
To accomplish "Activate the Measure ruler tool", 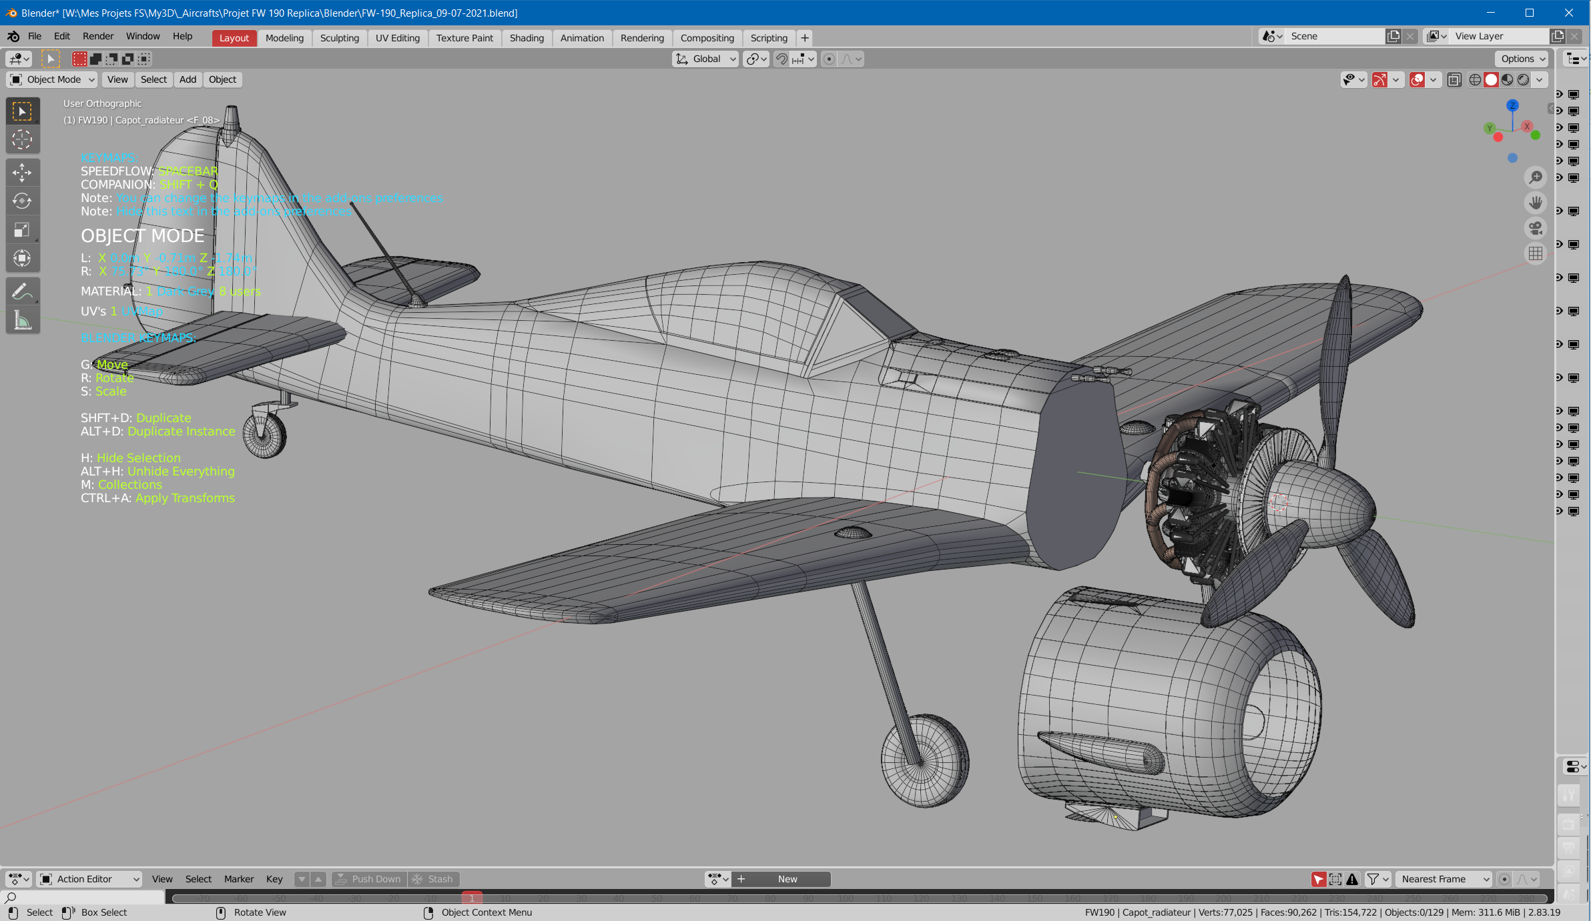I will click(23, 320).
